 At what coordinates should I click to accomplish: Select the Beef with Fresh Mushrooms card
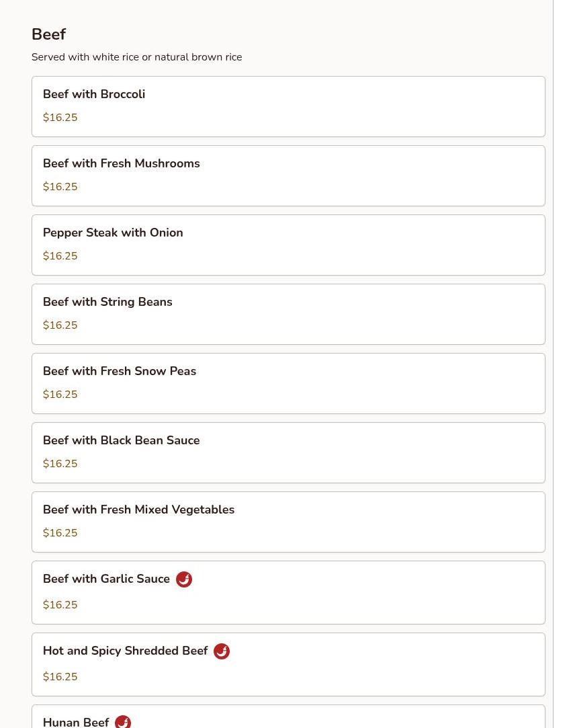(x=288, y=175)
